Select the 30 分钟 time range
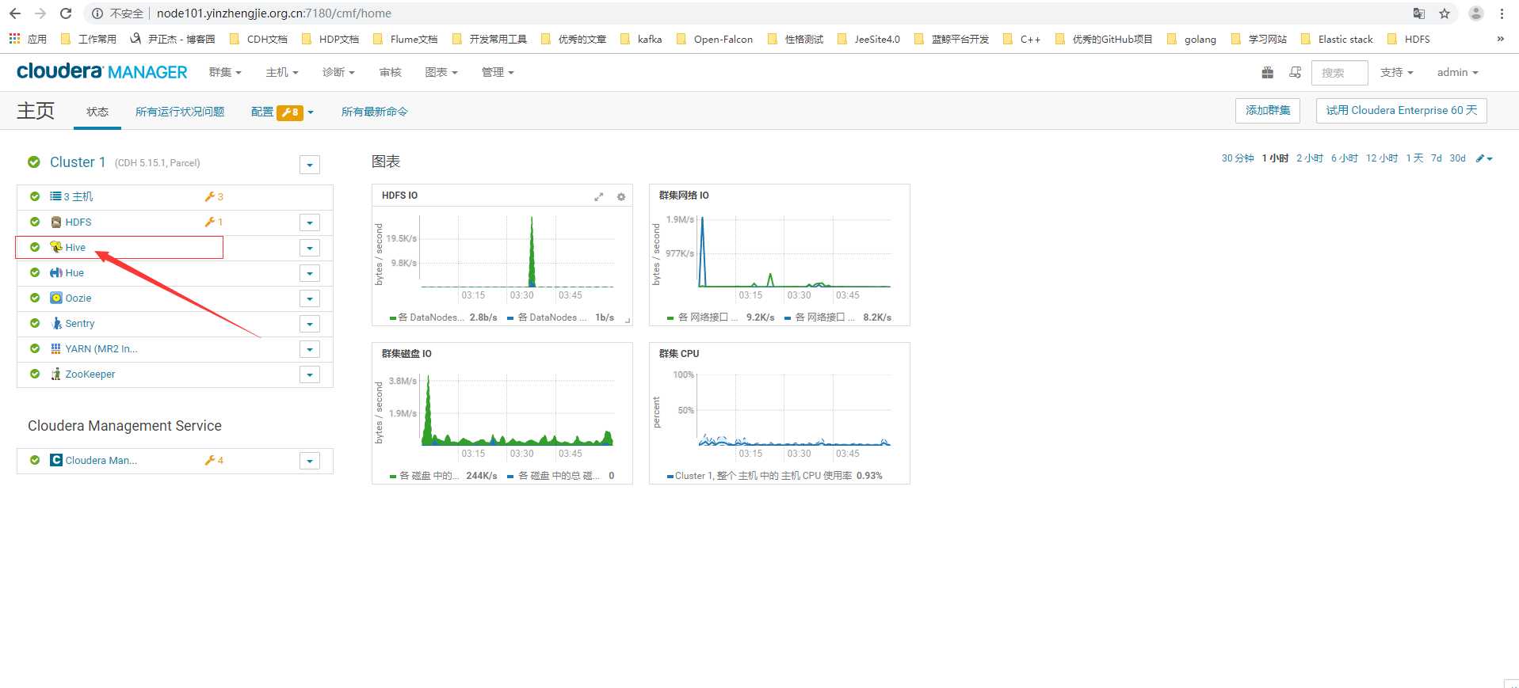The height and width of the screenshot is (688, 1519). coord(1238,158)
